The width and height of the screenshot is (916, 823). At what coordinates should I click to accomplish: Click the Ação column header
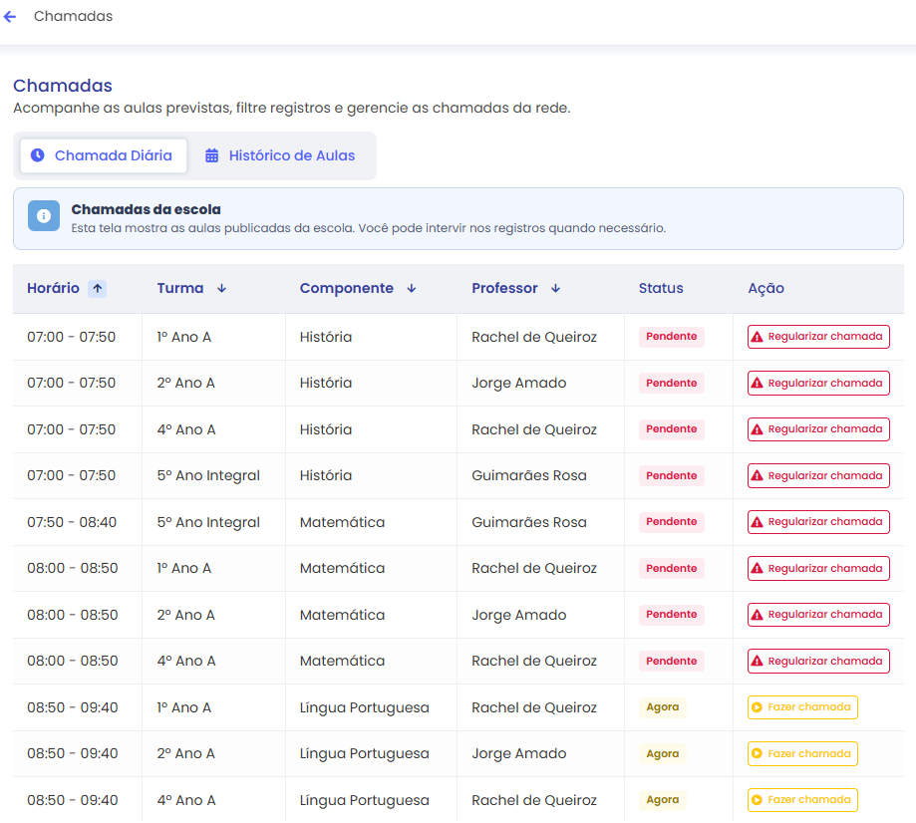tap(765, 288)
